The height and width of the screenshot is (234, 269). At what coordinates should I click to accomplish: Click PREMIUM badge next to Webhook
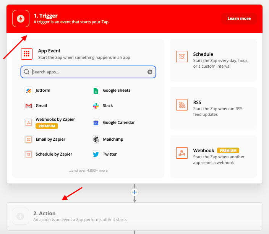pyautogui.click(x=228, y=150)
